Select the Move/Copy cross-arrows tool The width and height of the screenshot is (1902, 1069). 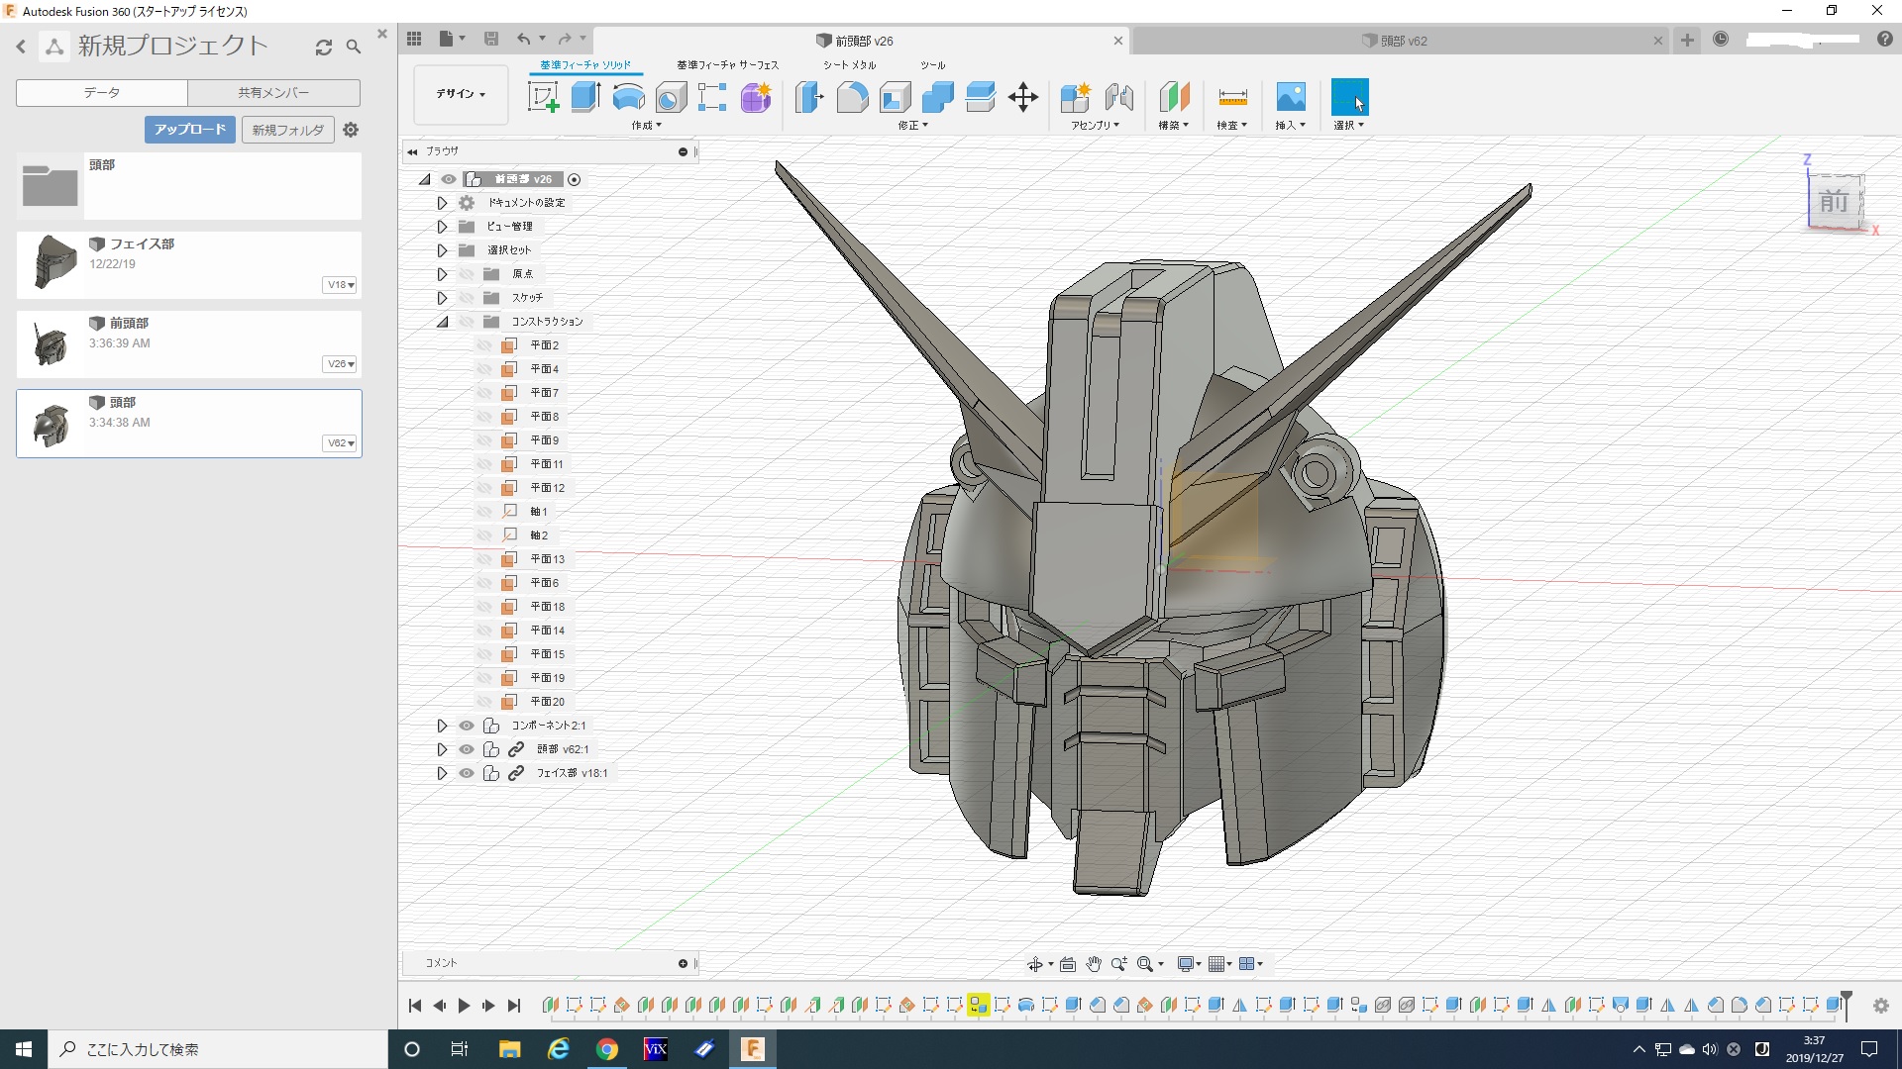coord(1022,97)
